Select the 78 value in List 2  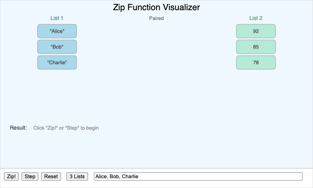pyautogui.click(x=256, y=63)
